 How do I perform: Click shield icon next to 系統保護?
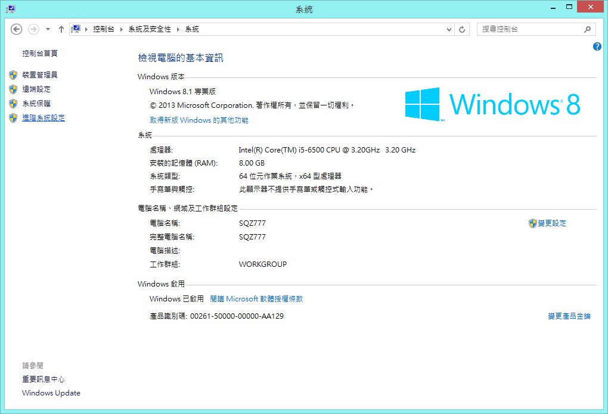[x=13, y=104]
